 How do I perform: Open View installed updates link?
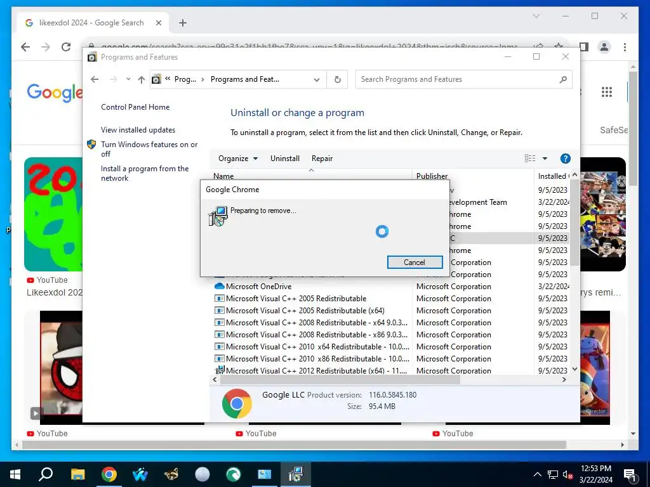138,129
